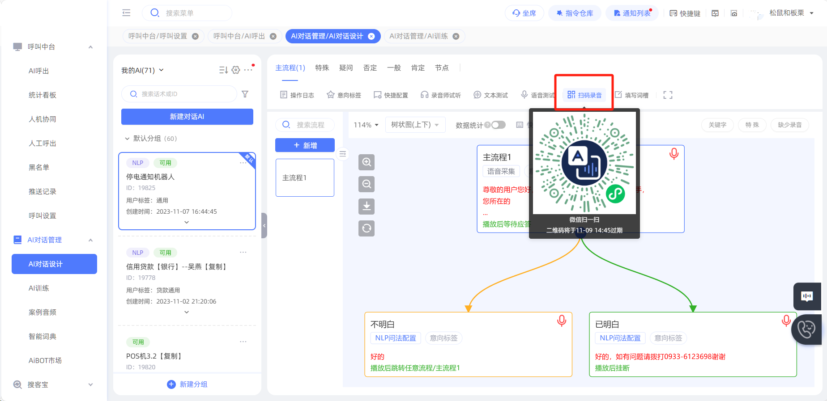
Task: Open 填写词槽 slot filling
Action: click(x=631, y=95)
